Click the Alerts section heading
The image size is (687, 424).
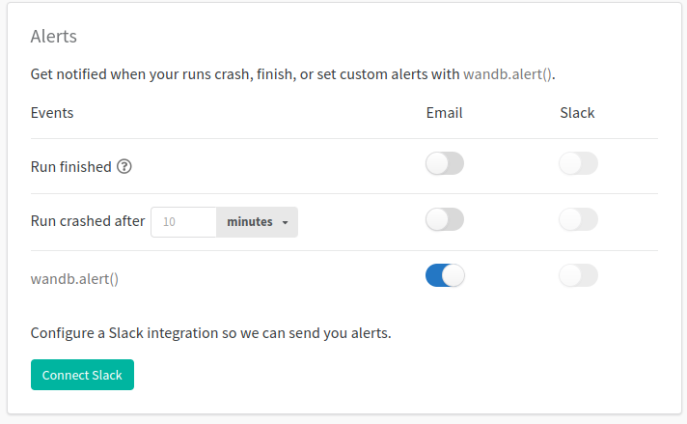click(x=54, y=37)
